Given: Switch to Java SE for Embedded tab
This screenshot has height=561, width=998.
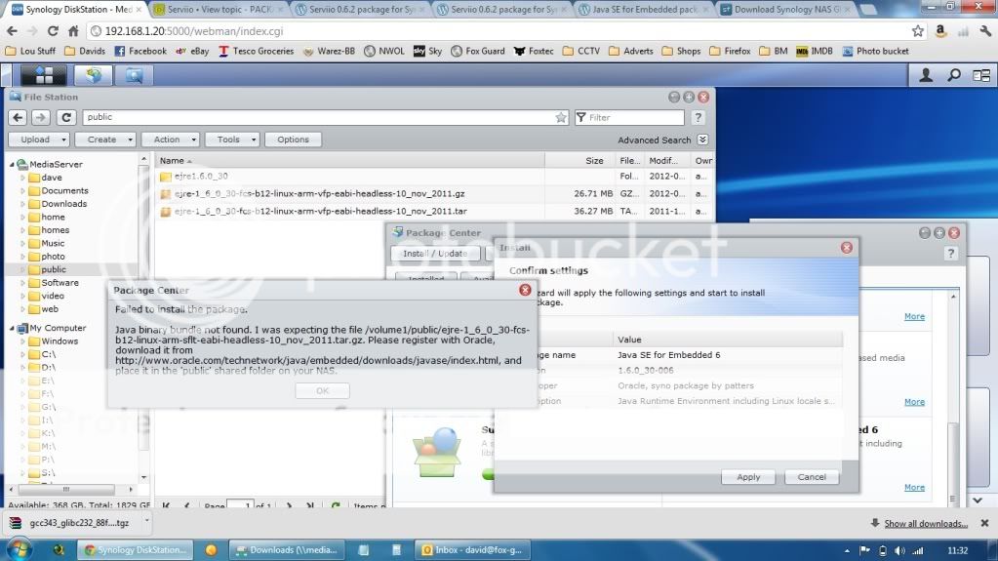Looking at the screenshot, I should point(644,9).
